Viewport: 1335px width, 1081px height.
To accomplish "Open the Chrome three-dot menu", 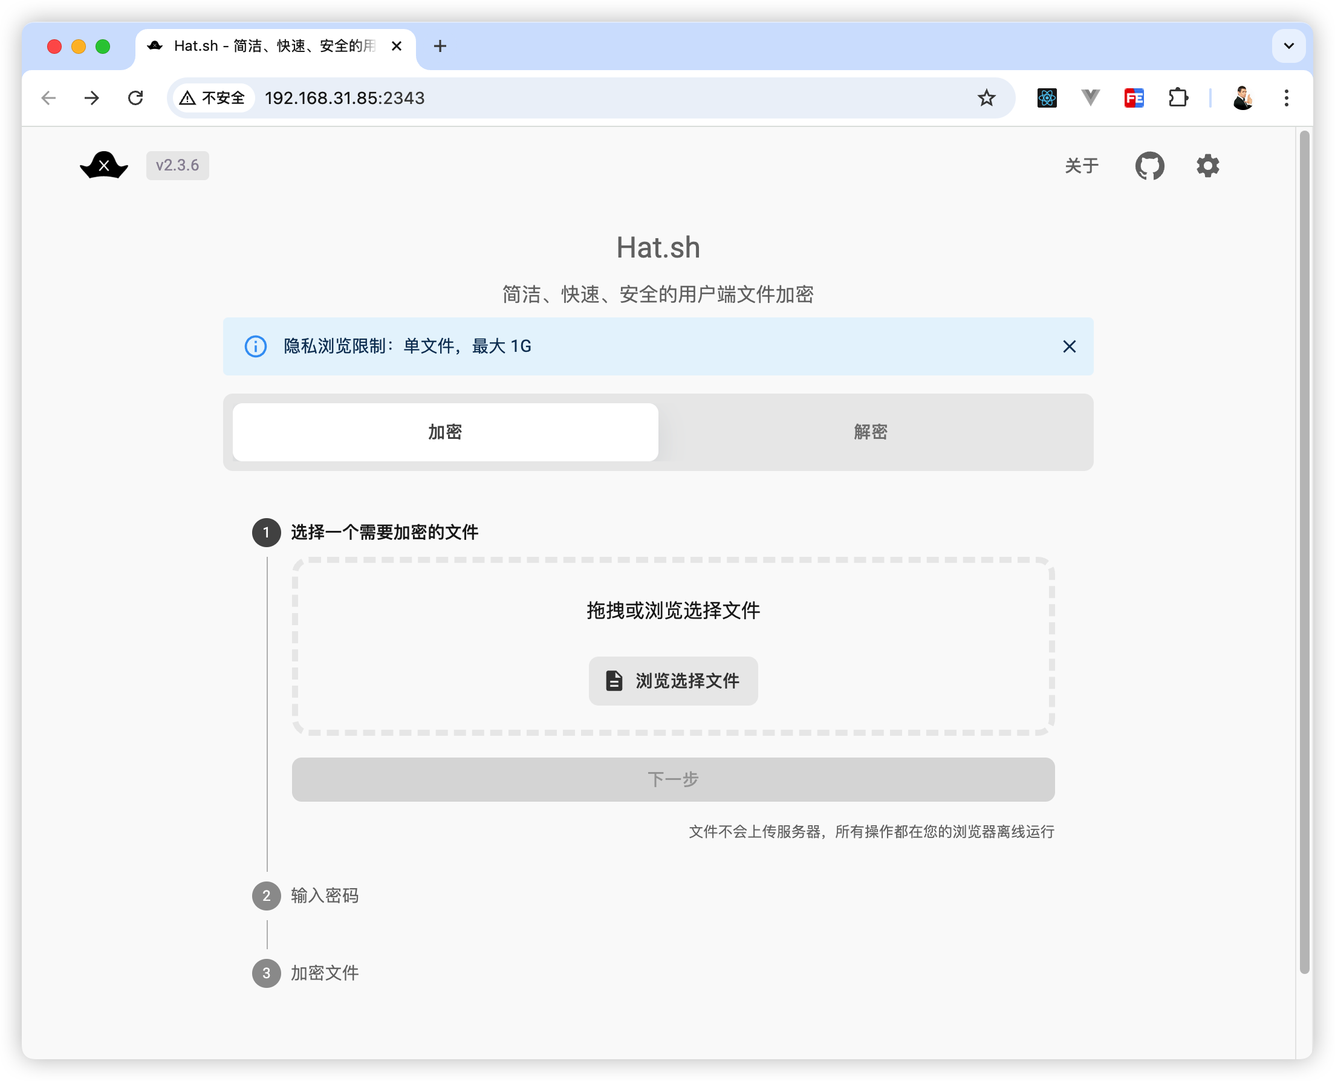I will (x=1286, y=98).
